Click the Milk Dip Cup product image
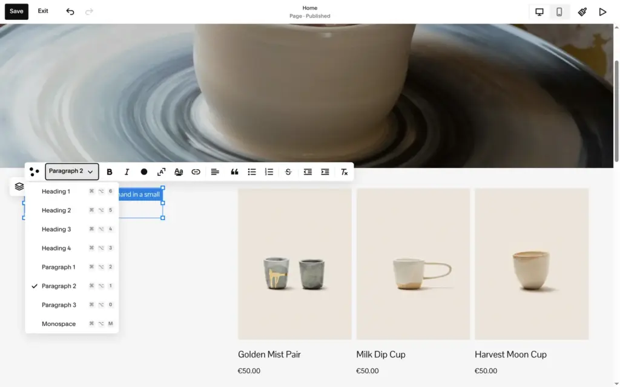The image size is (620, 387). coord(413,264)
